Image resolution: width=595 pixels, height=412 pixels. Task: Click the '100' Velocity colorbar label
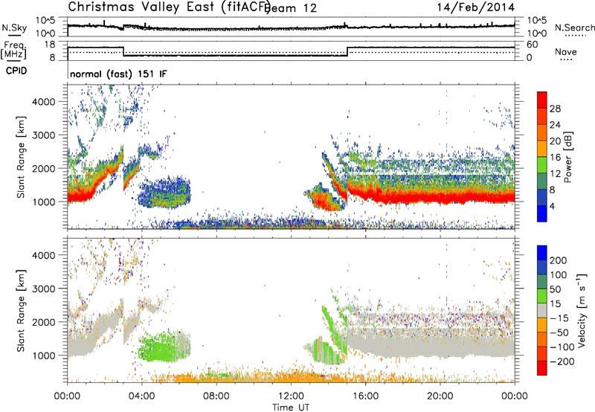pos(558,275)
